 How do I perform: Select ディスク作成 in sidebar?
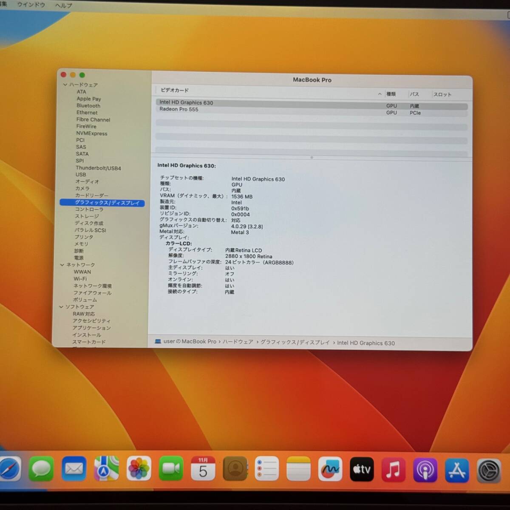tap(89, 223)
